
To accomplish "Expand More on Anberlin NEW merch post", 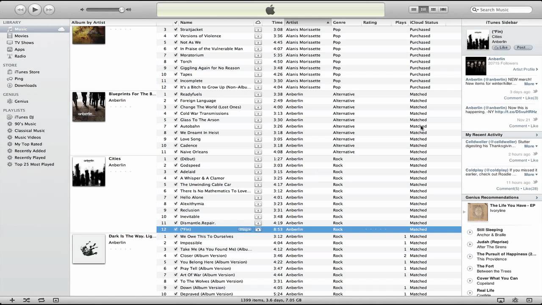I will point(531,84).
